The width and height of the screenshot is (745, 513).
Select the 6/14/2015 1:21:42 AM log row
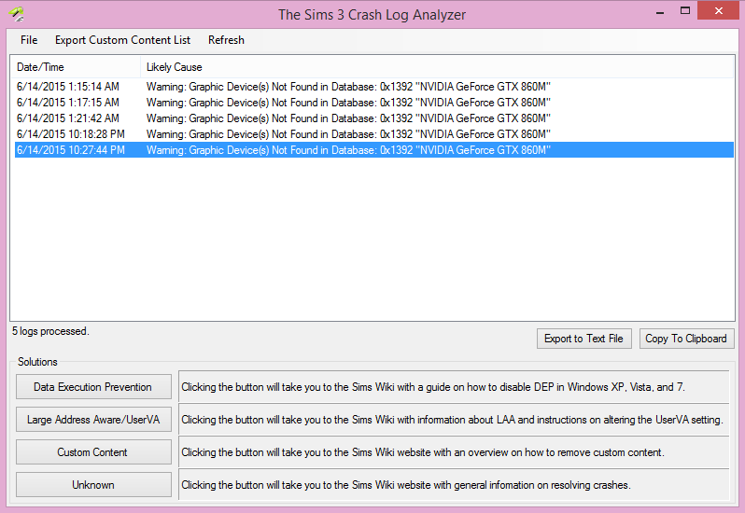[x=374, y=118]
